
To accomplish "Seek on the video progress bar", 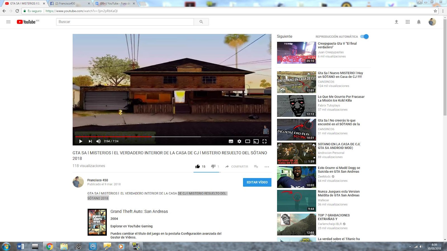I will pos(172,137).
